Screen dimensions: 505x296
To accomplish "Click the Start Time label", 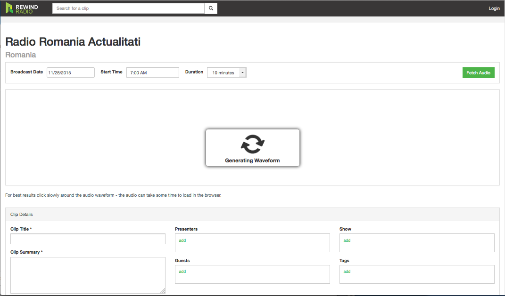I will pos(111,72).
